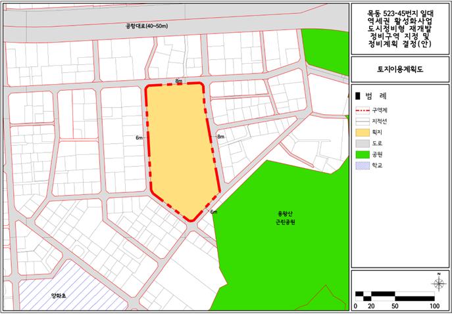Viewport: 452px width, 314px height.
Task: Click the red dashed 구역계 legend symbol
Action: [x=361, y=110]
